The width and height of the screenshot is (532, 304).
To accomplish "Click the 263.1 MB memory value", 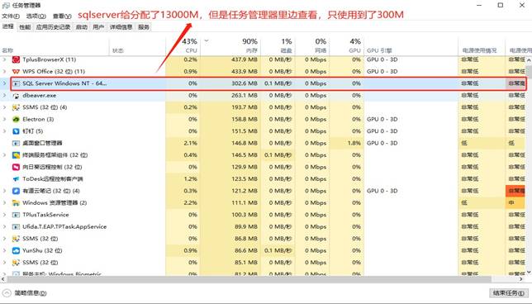I will [x=245, y=96].
